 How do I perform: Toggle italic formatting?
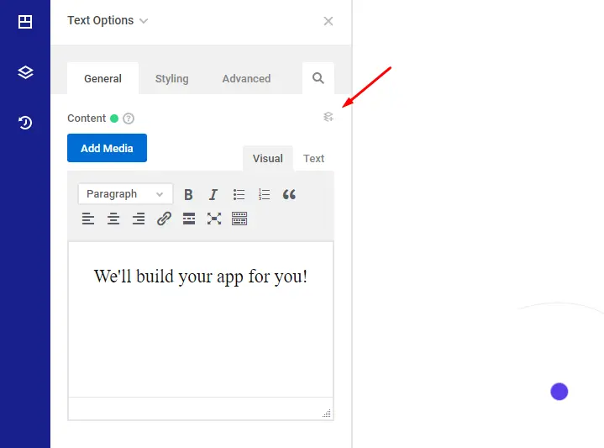tap(213, 195)
